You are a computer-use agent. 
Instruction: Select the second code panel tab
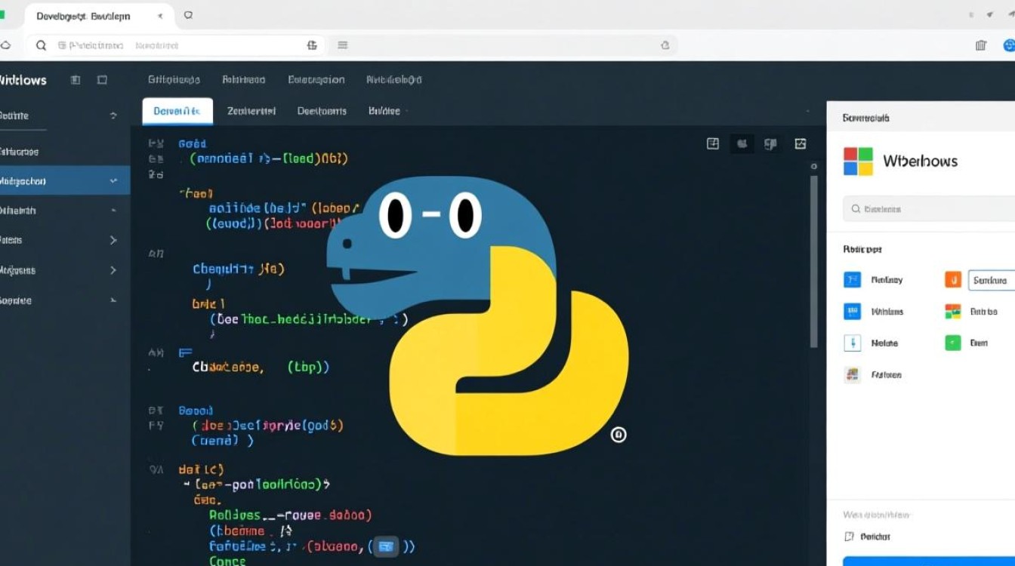(250, 110)
